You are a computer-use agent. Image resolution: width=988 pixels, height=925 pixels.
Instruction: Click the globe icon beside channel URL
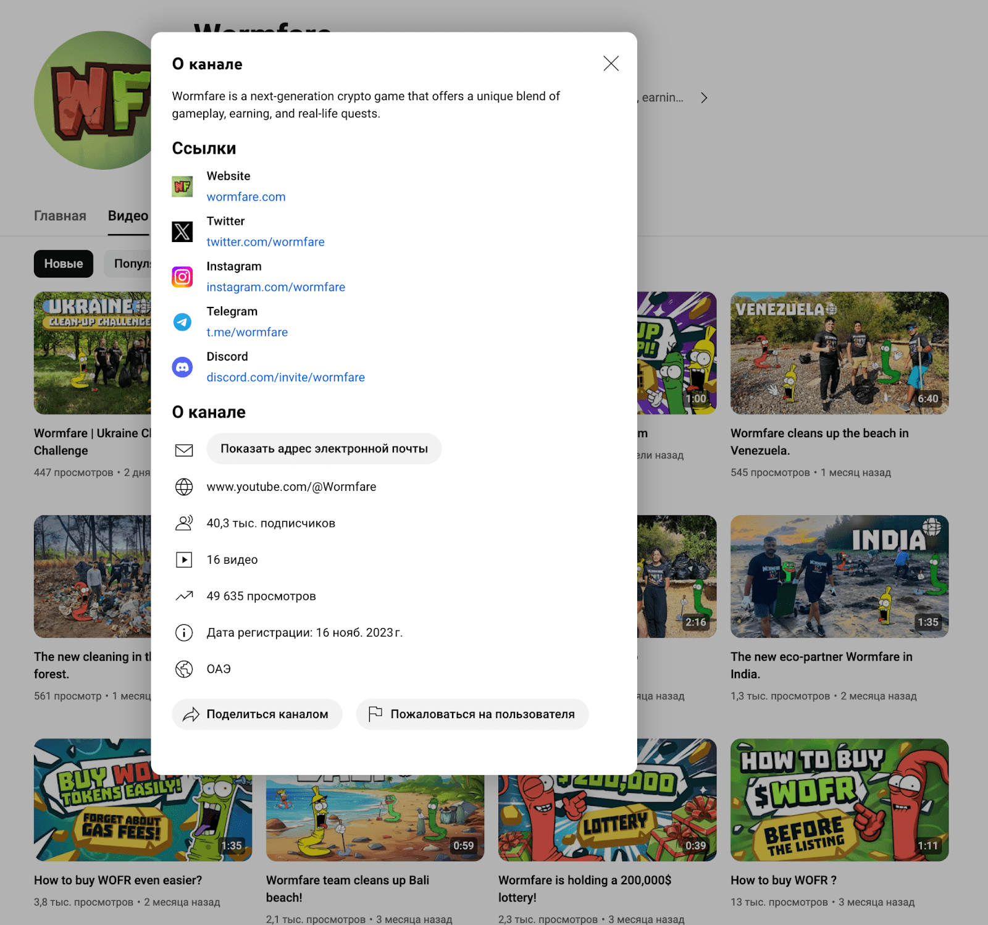pos(184,487)
